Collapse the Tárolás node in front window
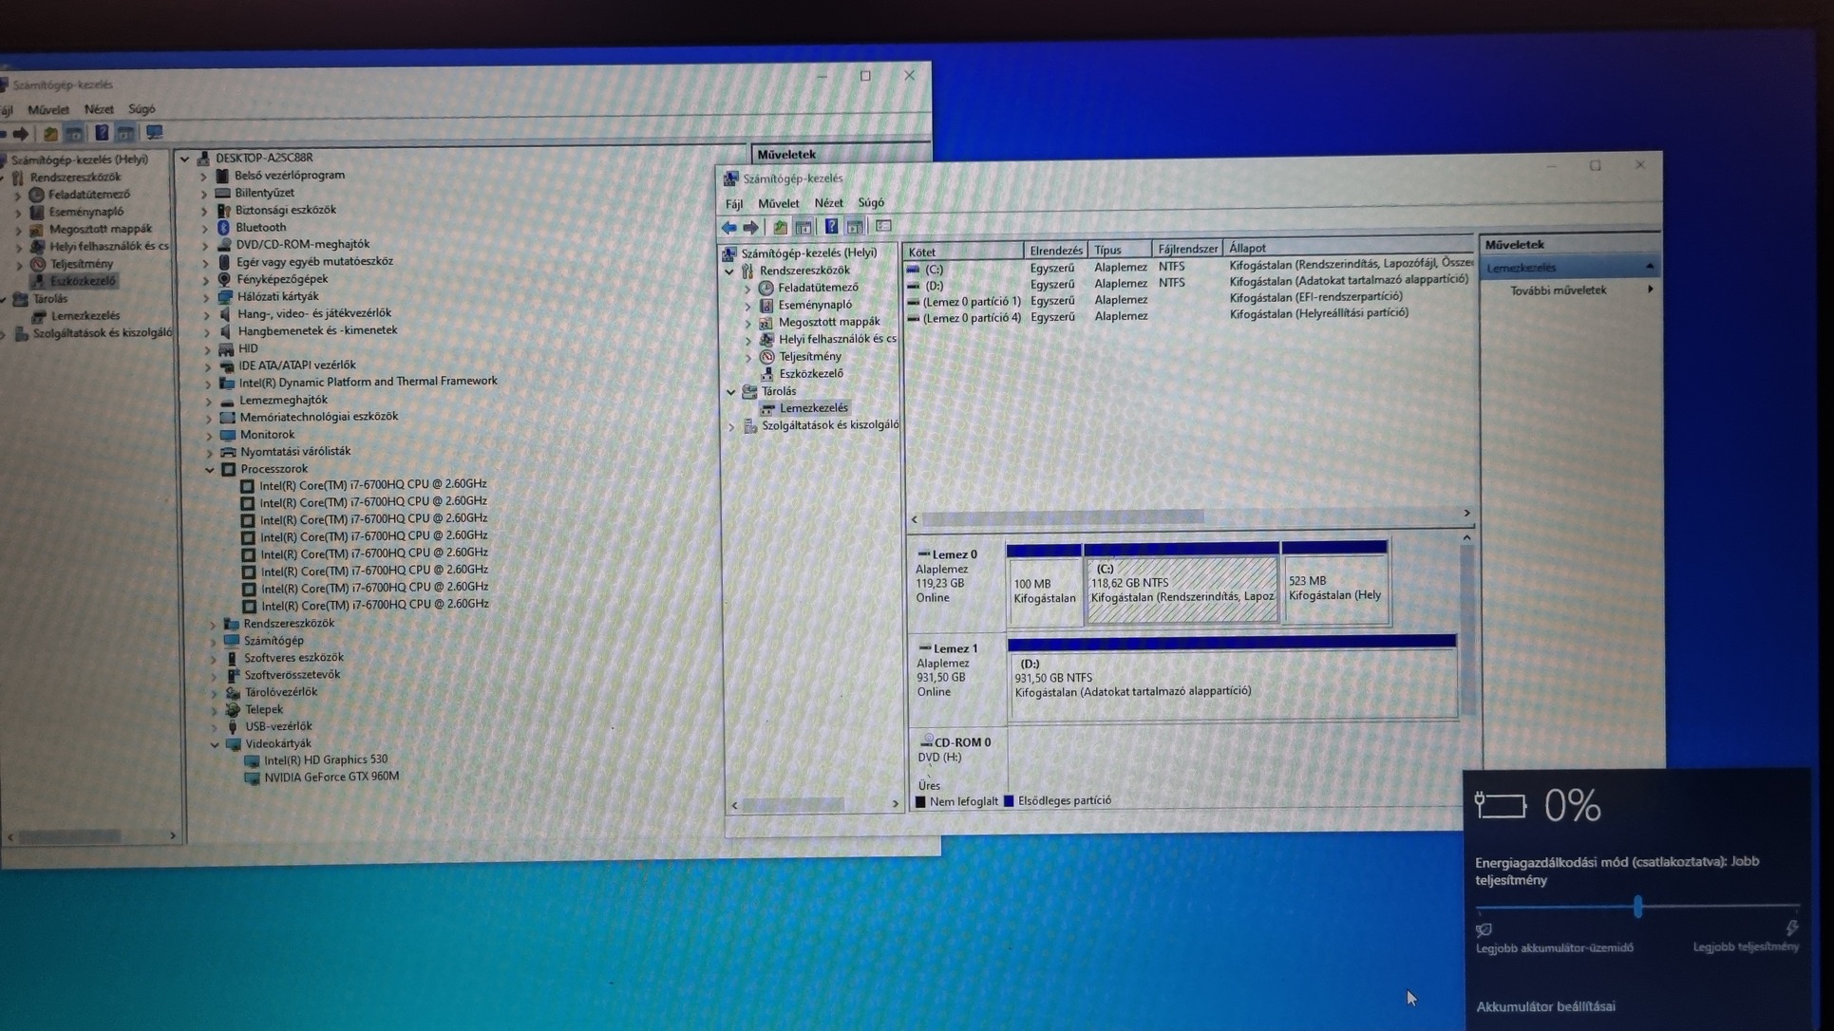1834x1031 pixels. [x=731, y=391]
